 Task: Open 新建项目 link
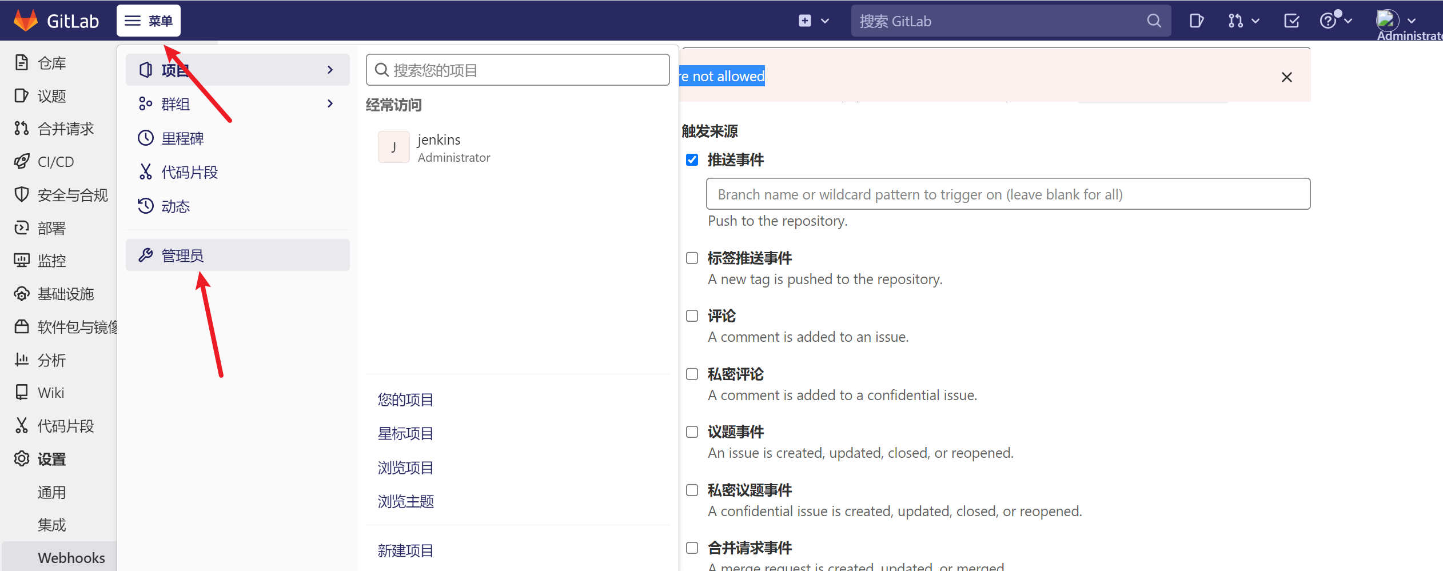point(405,550)
